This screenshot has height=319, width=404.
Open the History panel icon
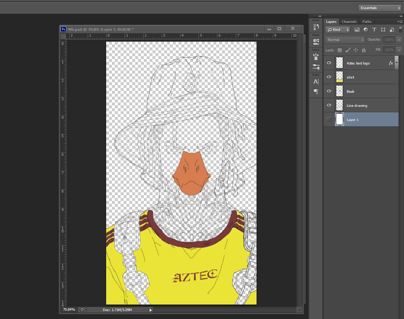[316, 27]
